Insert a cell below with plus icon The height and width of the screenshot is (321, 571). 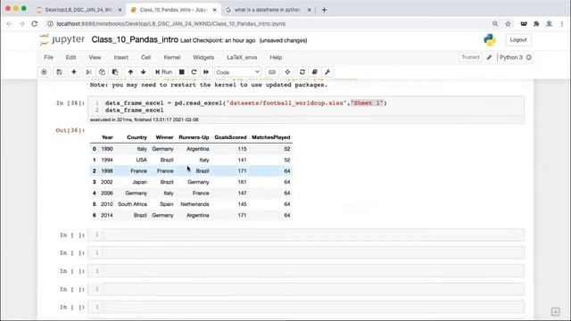click(73, 72)
